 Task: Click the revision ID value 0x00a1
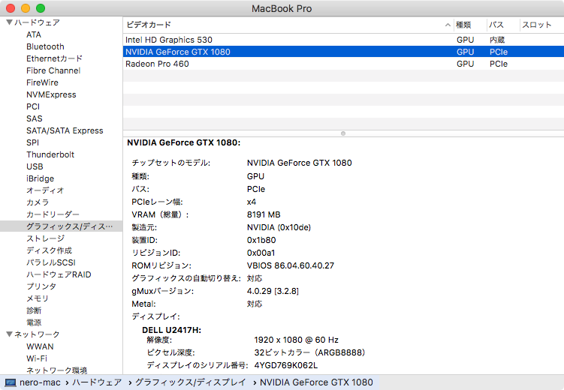261,253
